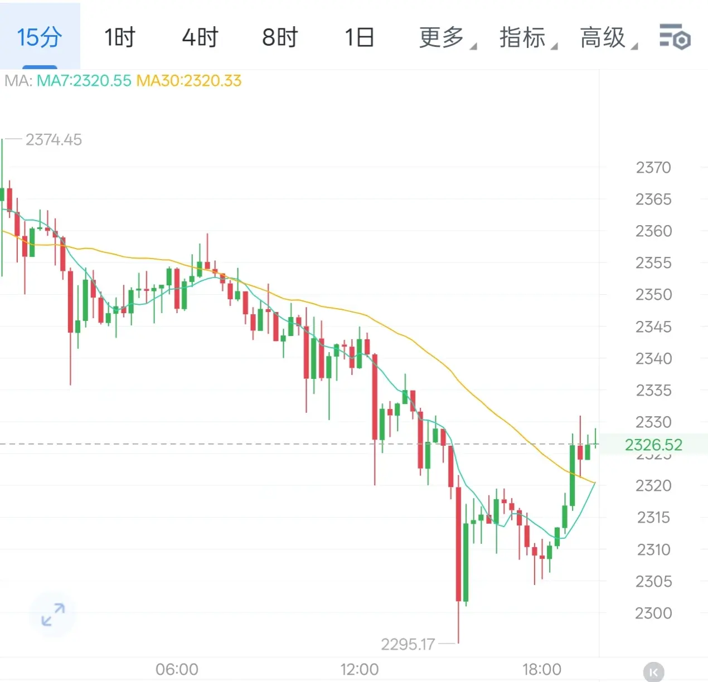Screen dimensions: 708x682
Task: Click the low price label 2295.17
Action: coord(408,644)
